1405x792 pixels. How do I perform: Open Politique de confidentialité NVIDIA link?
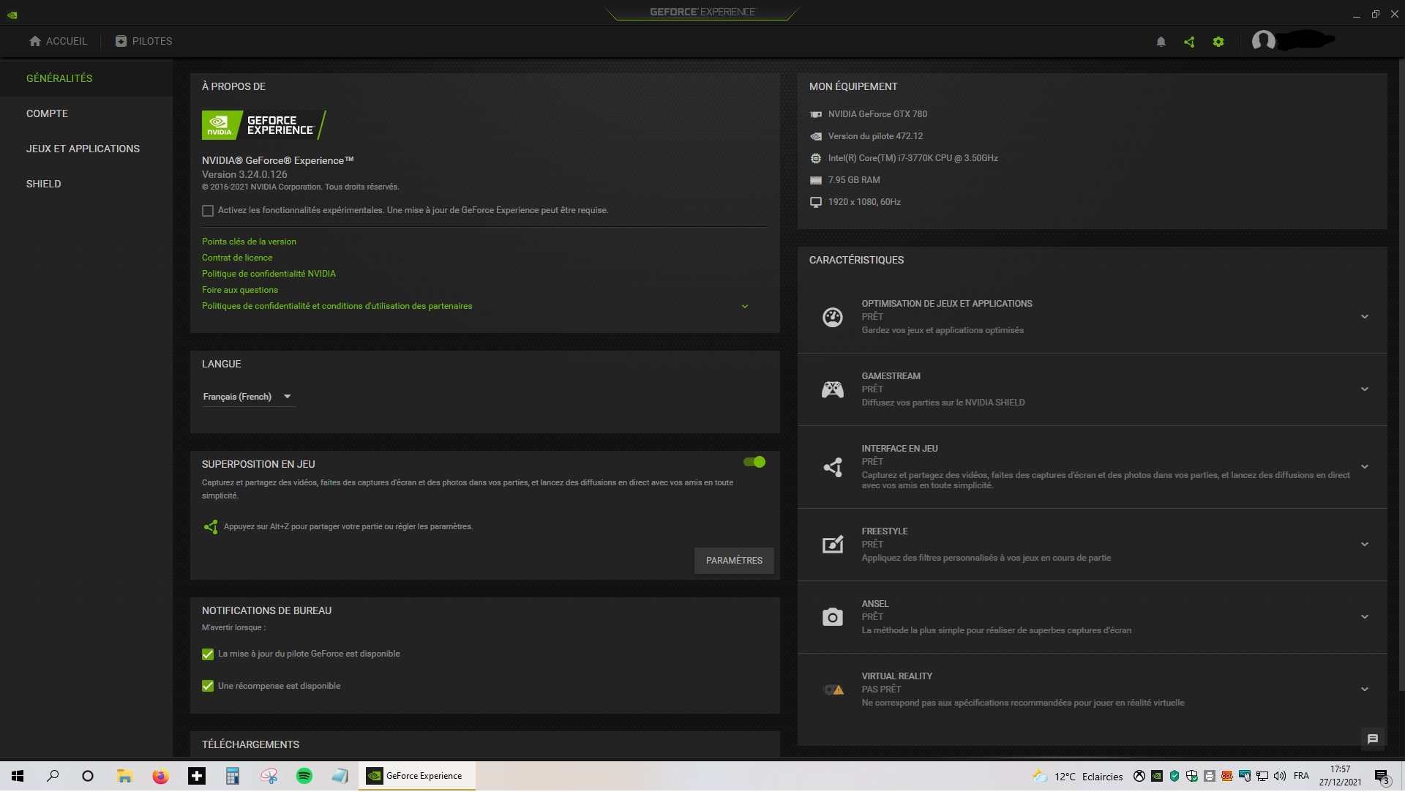pyautogui.click(x=269, y=274)
